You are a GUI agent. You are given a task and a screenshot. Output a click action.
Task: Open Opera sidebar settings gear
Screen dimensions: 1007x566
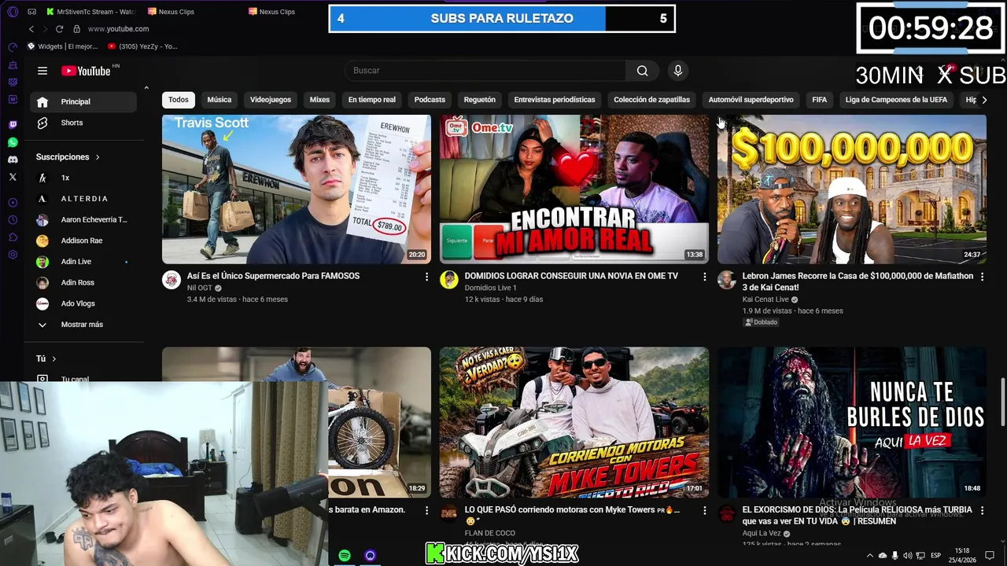[x=13, y=255]
